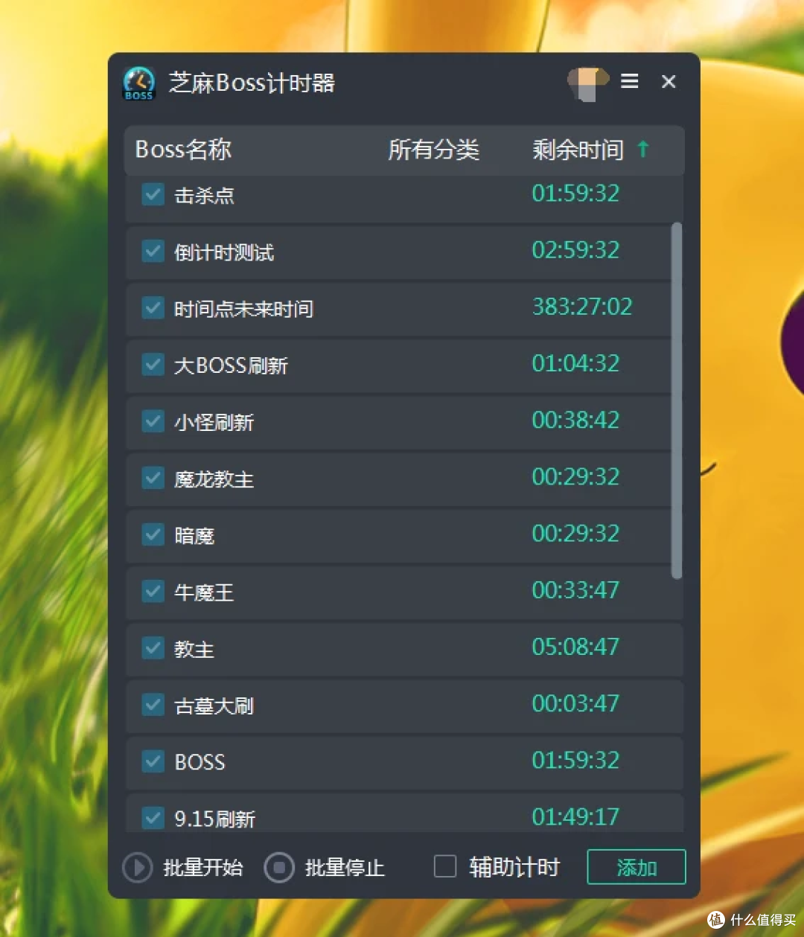The height and width of the screenshot is (937, 804).
Task: Toggle the 古墓大刷 checkbox
Action: [x=153, y=704]
